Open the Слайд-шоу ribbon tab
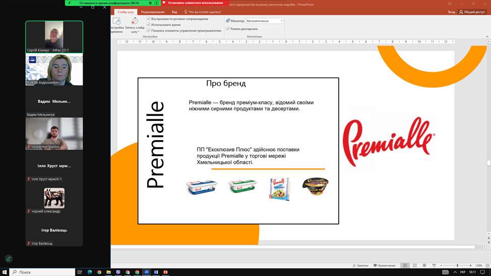 click(x=126, y=12)
